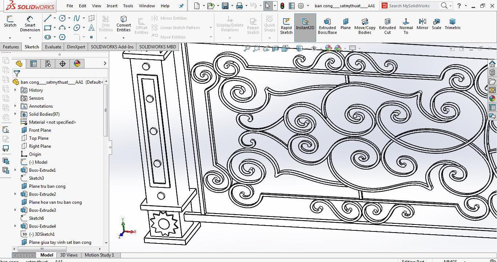Click Zoom to Fit in view toolbar
This screenshot has height=262, width=497.
[x=247, y=48]
